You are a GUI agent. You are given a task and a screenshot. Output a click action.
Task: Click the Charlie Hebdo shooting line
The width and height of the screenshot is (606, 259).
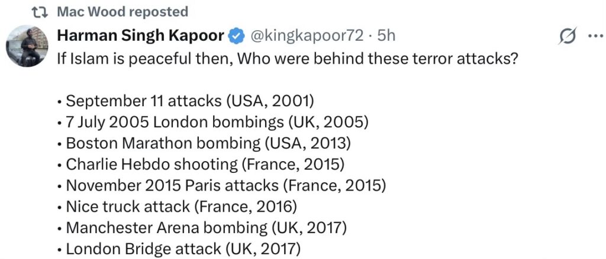(205, 164)
